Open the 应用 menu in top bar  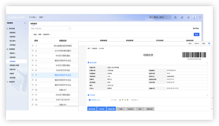click(x=42, y=17)
